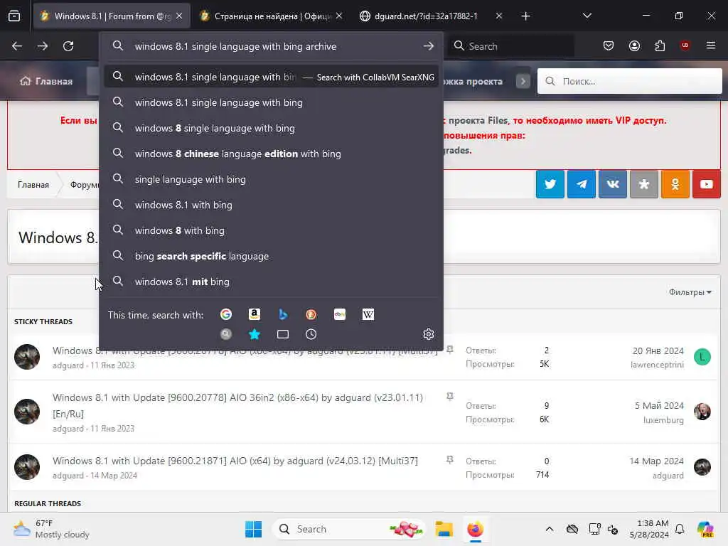The image size is (728, 546).
Task: Pick suggestion 'windows 8.1 single language with bing'
Action: 271,102
